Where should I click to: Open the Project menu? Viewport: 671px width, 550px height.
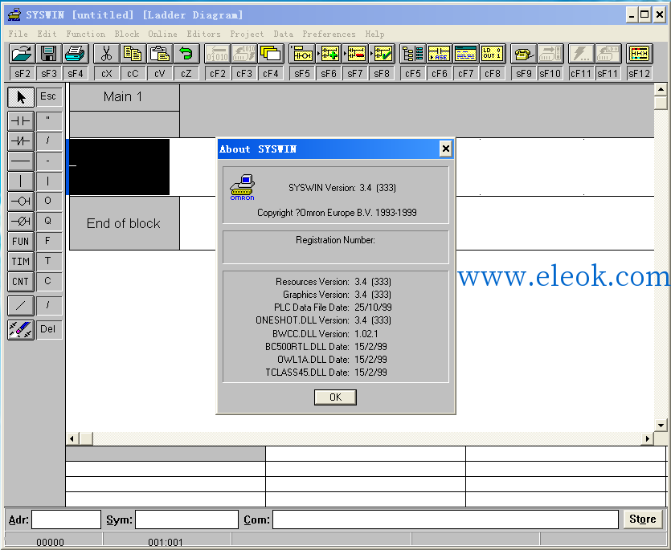pyautogui.click(x=247, y=34)
